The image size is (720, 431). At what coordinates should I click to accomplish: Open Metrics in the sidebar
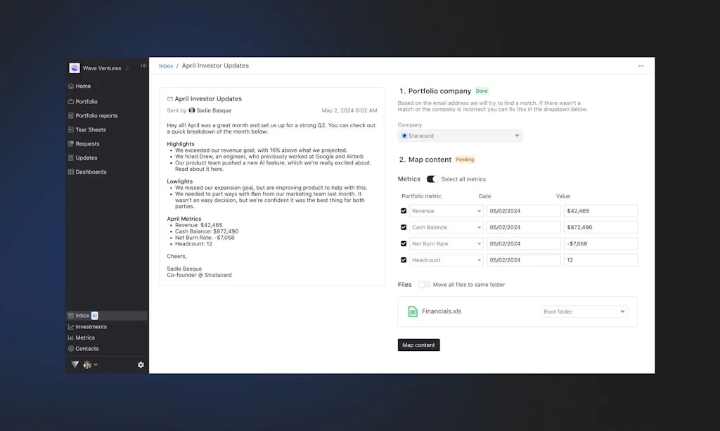point(84,337)
